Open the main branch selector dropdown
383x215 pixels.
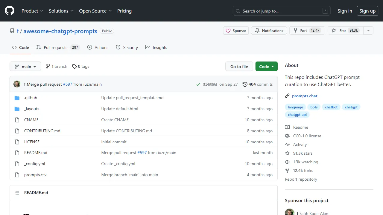(x=25, y=67)
